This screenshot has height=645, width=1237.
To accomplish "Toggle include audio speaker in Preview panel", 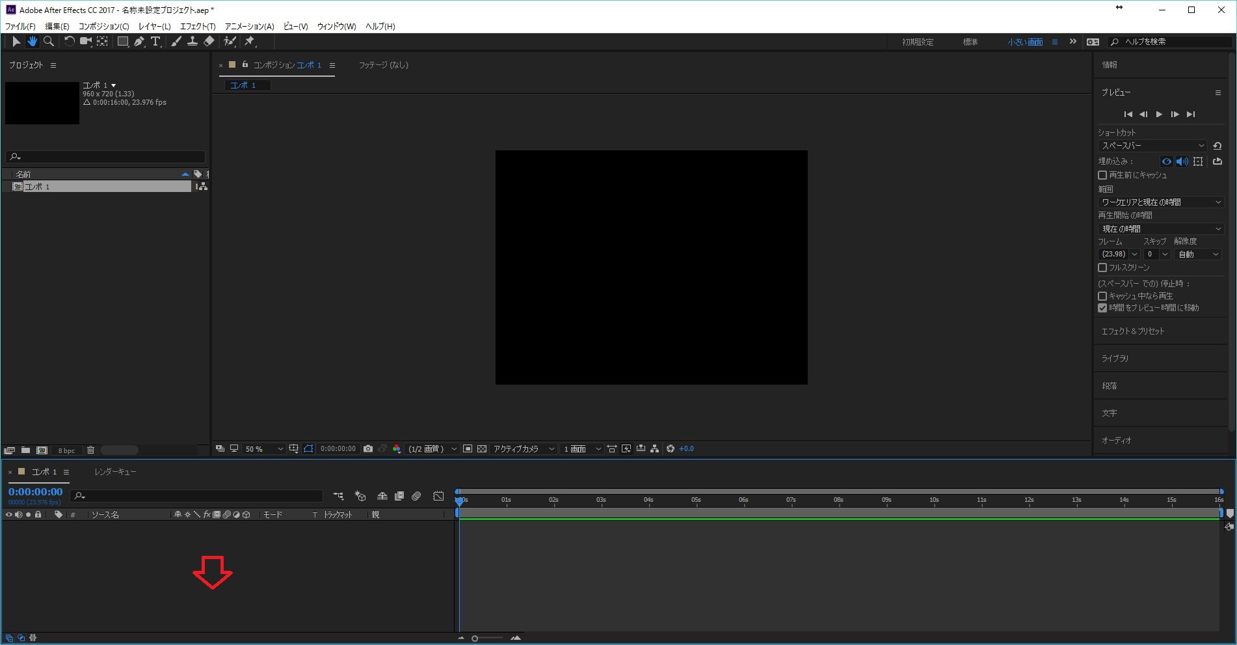I will [x=1182, y=161].
